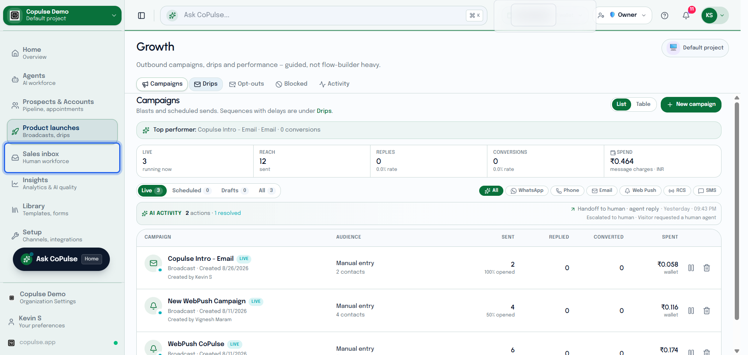Click the KS user avatar
The height and width of the screenshot is (355, 748).
[709, 16]
